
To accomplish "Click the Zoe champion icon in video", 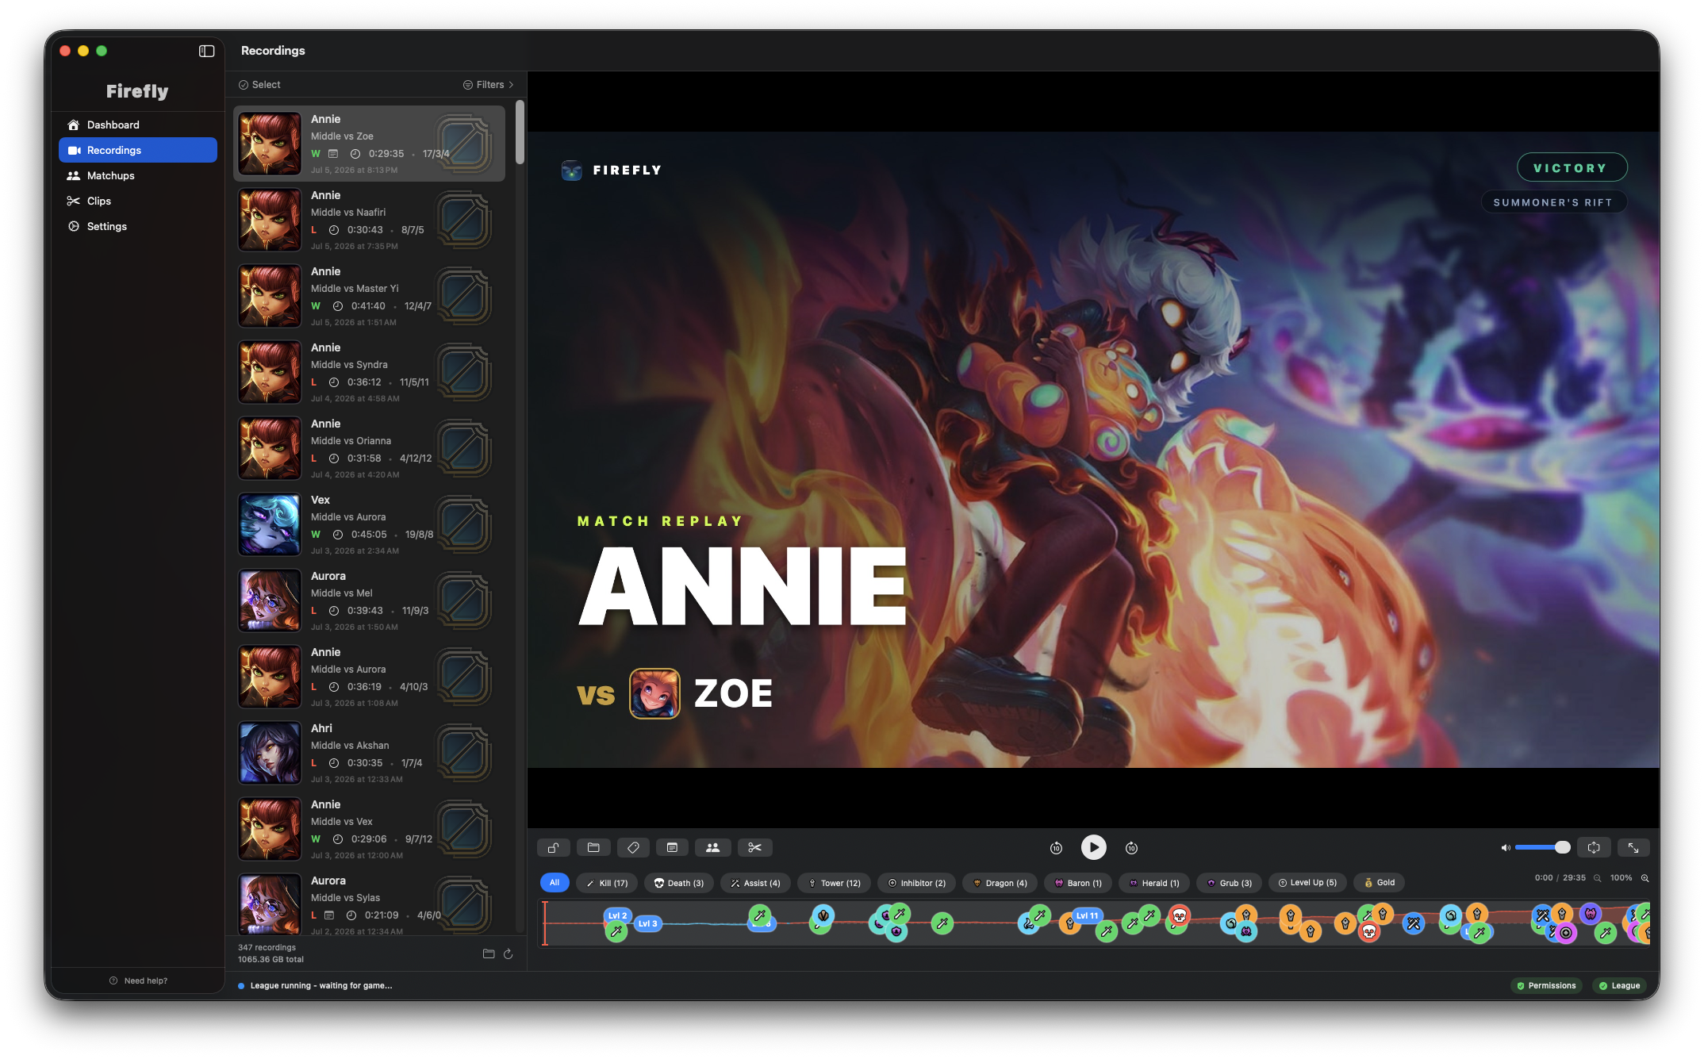I will tap(654, 693).
